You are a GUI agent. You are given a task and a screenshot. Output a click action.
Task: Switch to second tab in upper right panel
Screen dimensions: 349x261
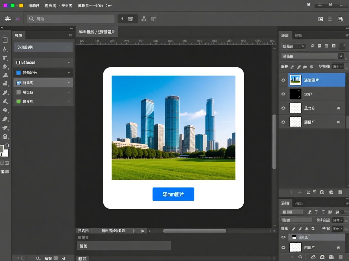(298, 35)
